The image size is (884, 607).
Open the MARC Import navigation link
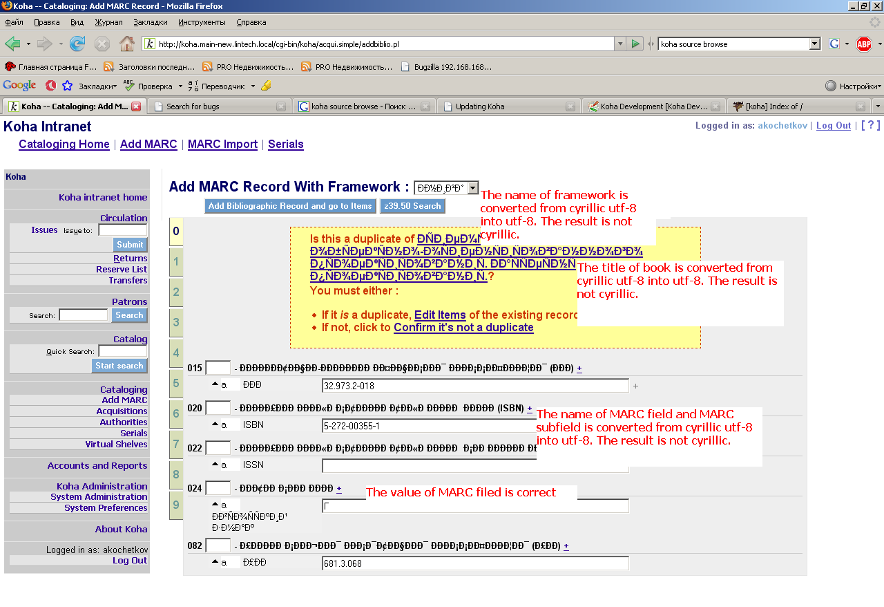tap(222, 144)
